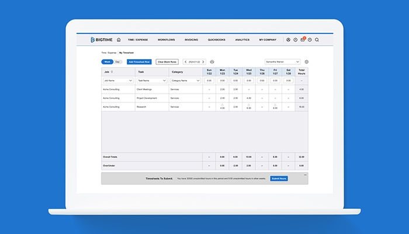
Task: Click the BigTime logo
Action: (x=102, y=40)
